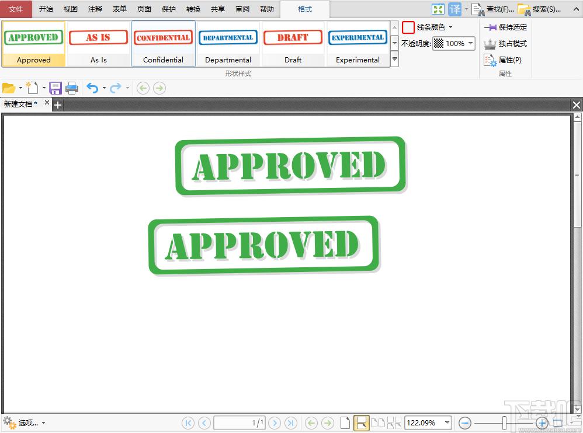Open file using folder icon
The height and width of the screenshot is (433, 583).
(x=9, y=88)
